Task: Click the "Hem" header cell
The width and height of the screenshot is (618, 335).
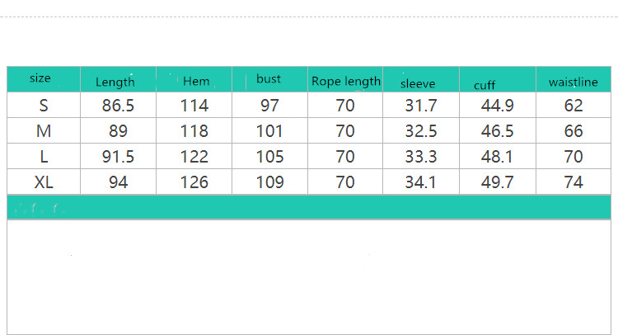Action: click(196, 81)
